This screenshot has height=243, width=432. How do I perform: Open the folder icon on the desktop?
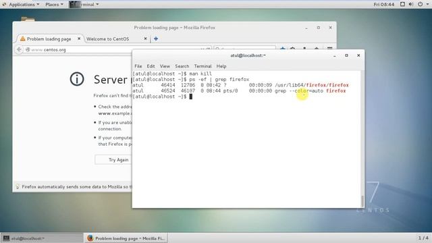coord(28,20)
